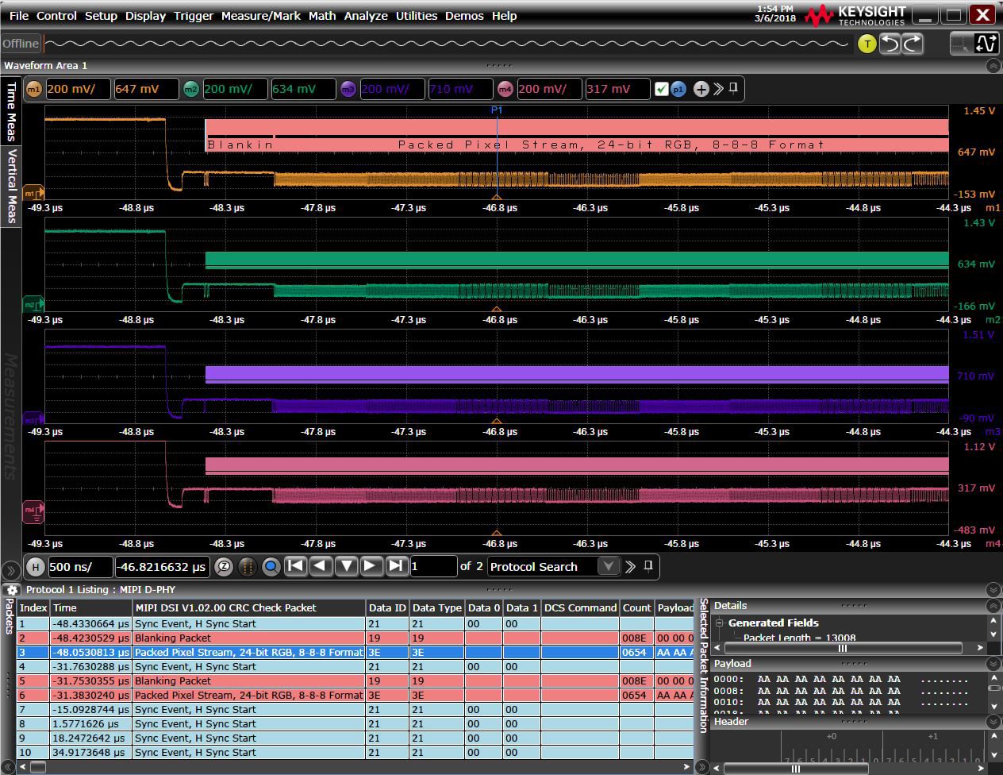The image size is (1003, 775).
Task: Select the Blanking Packet row at index 5
Action: pyautogui.click(x=172, y=681)
